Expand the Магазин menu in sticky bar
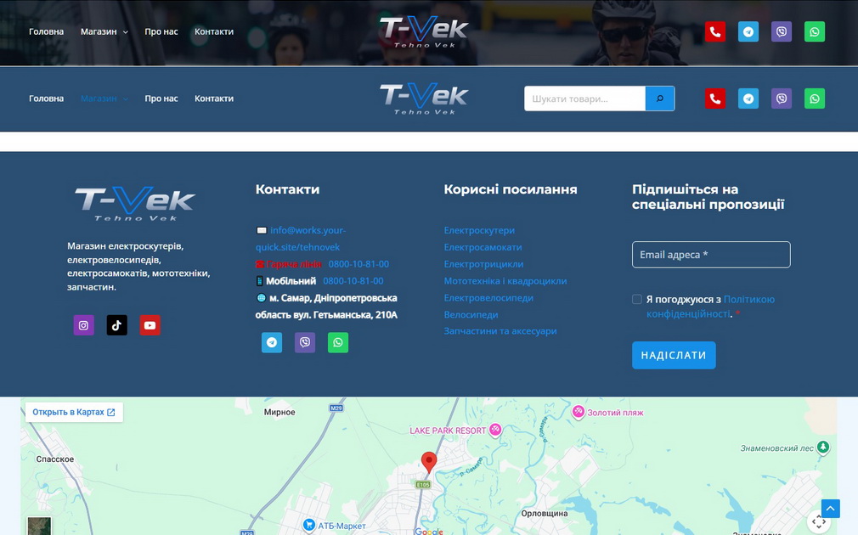The height and width of the screenshot is (535, 858). point(104,99)
